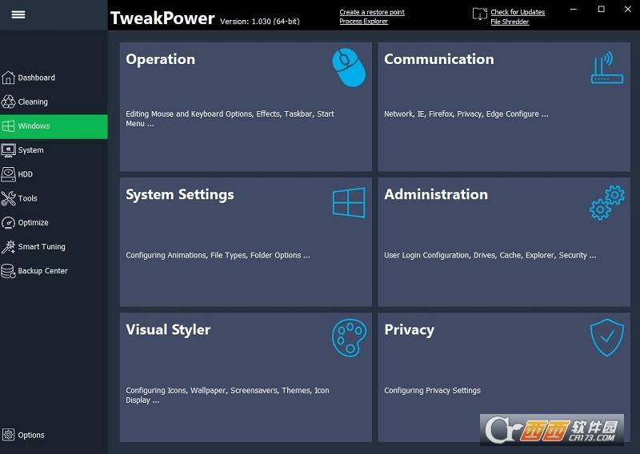Image resolution: width=640 pixels, height=454 pixels.
Task: Click the shield icon on Privacy tile
Action: click(x=606, y=337)
